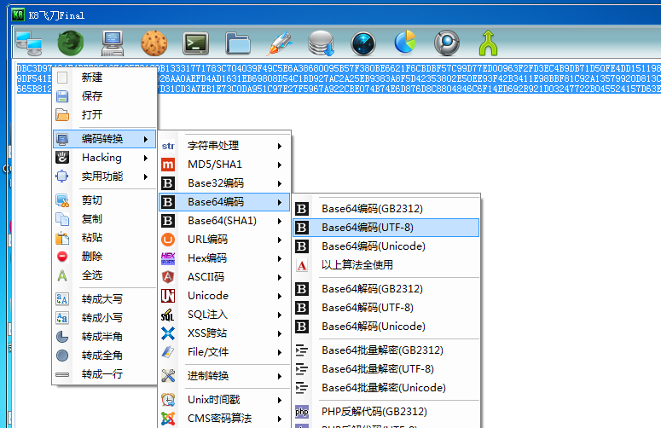Click the green fork arrow icon
This screenshot has width=661, height=428.
pos(489,41)
